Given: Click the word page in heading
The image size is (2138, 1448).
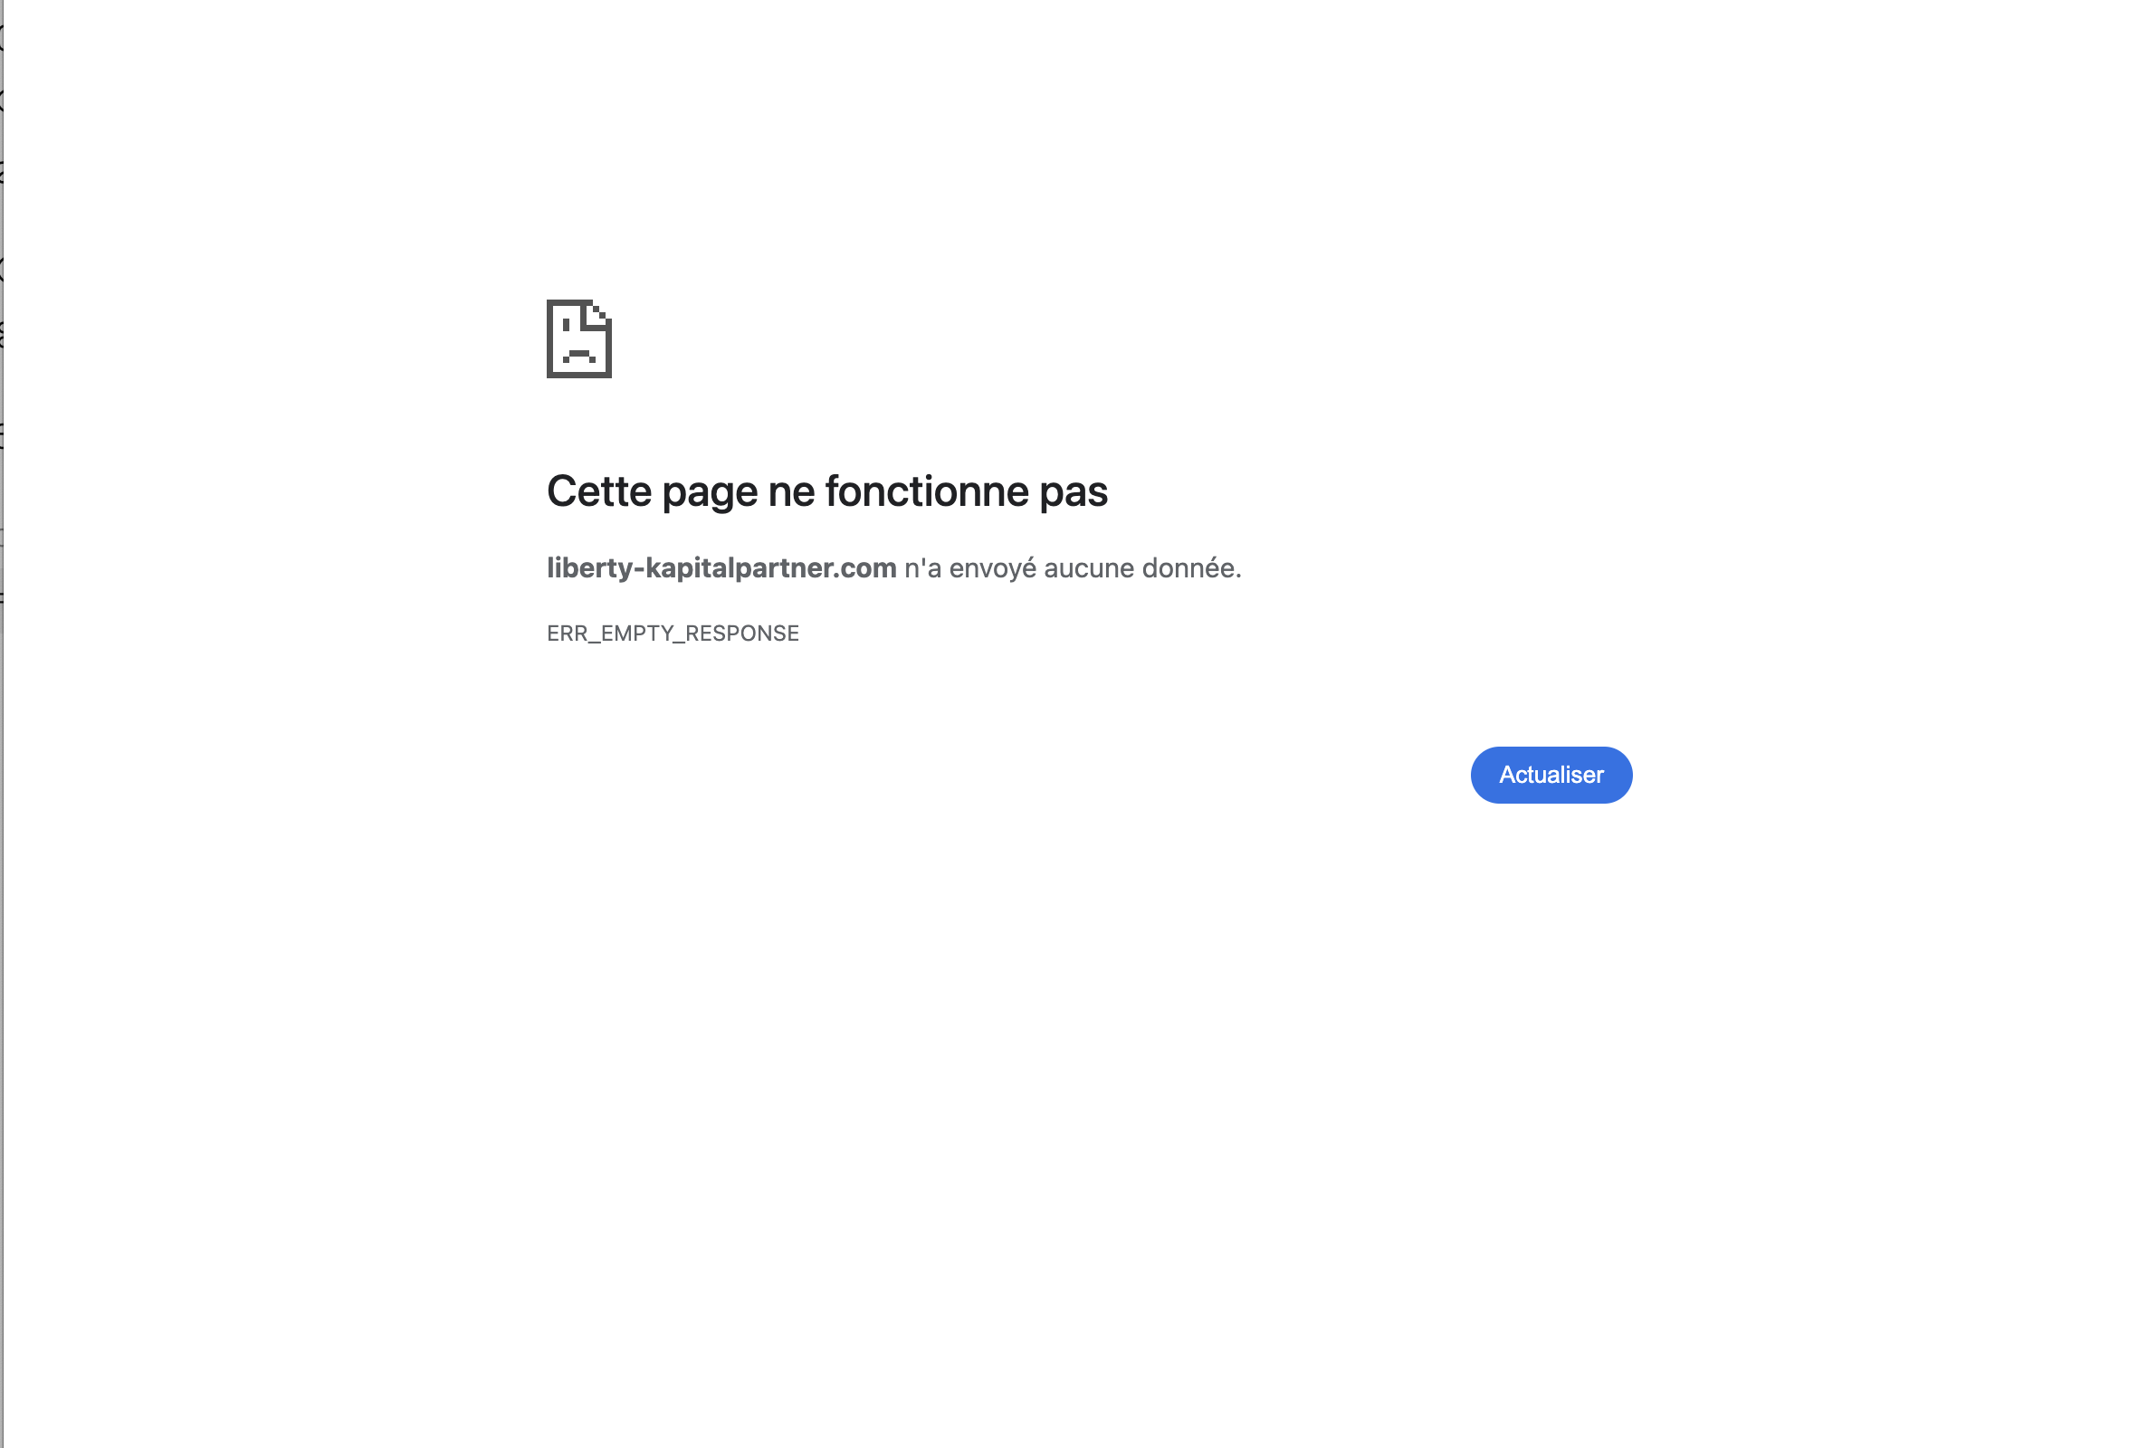Looking at the screenshot, I should coord(710,494).
